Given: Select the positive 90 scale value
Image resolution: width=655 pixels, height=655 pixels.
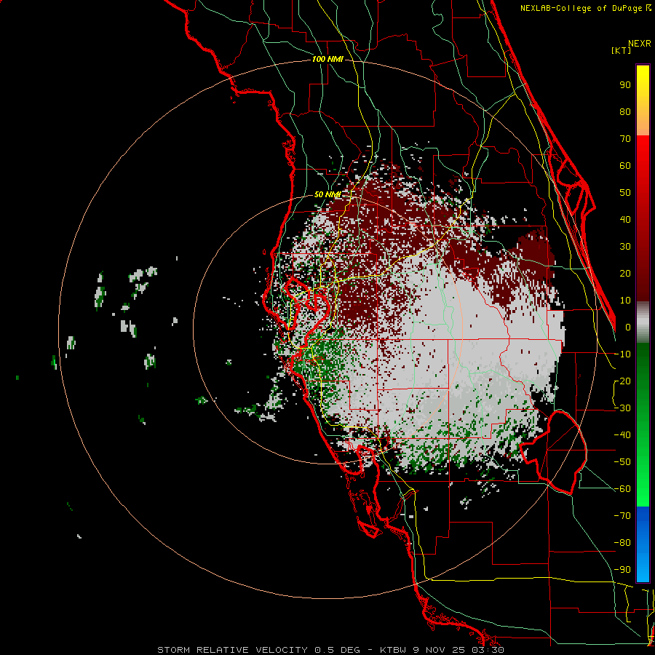Looking at the screenshot, I should 625,85.
